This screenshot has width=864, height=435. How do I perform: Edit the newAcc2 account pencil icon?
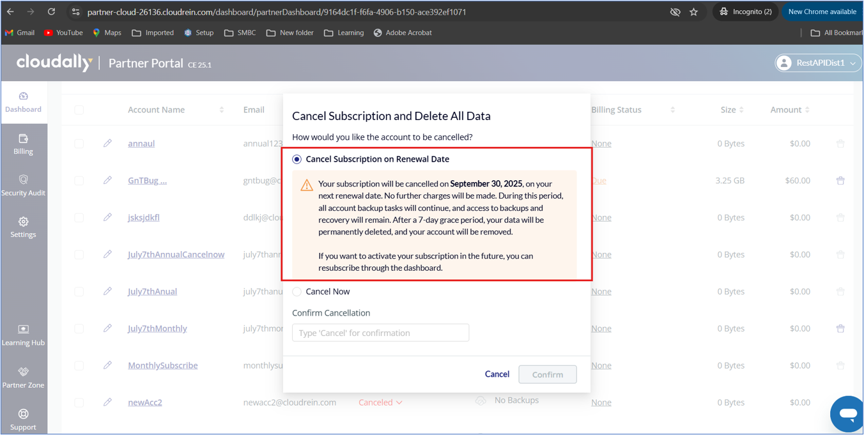point(107,402)
